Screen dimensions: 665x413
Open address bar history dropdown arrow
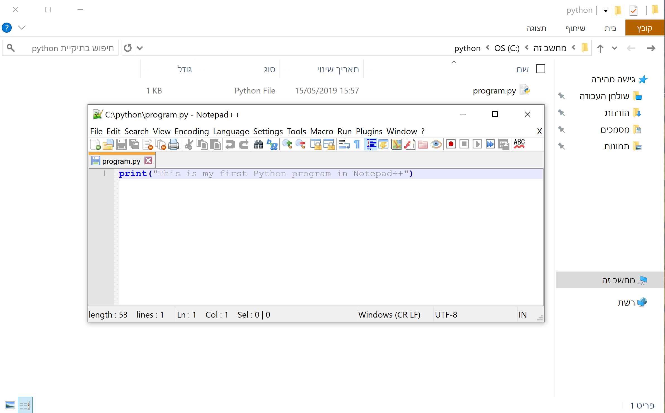point(140,48)
